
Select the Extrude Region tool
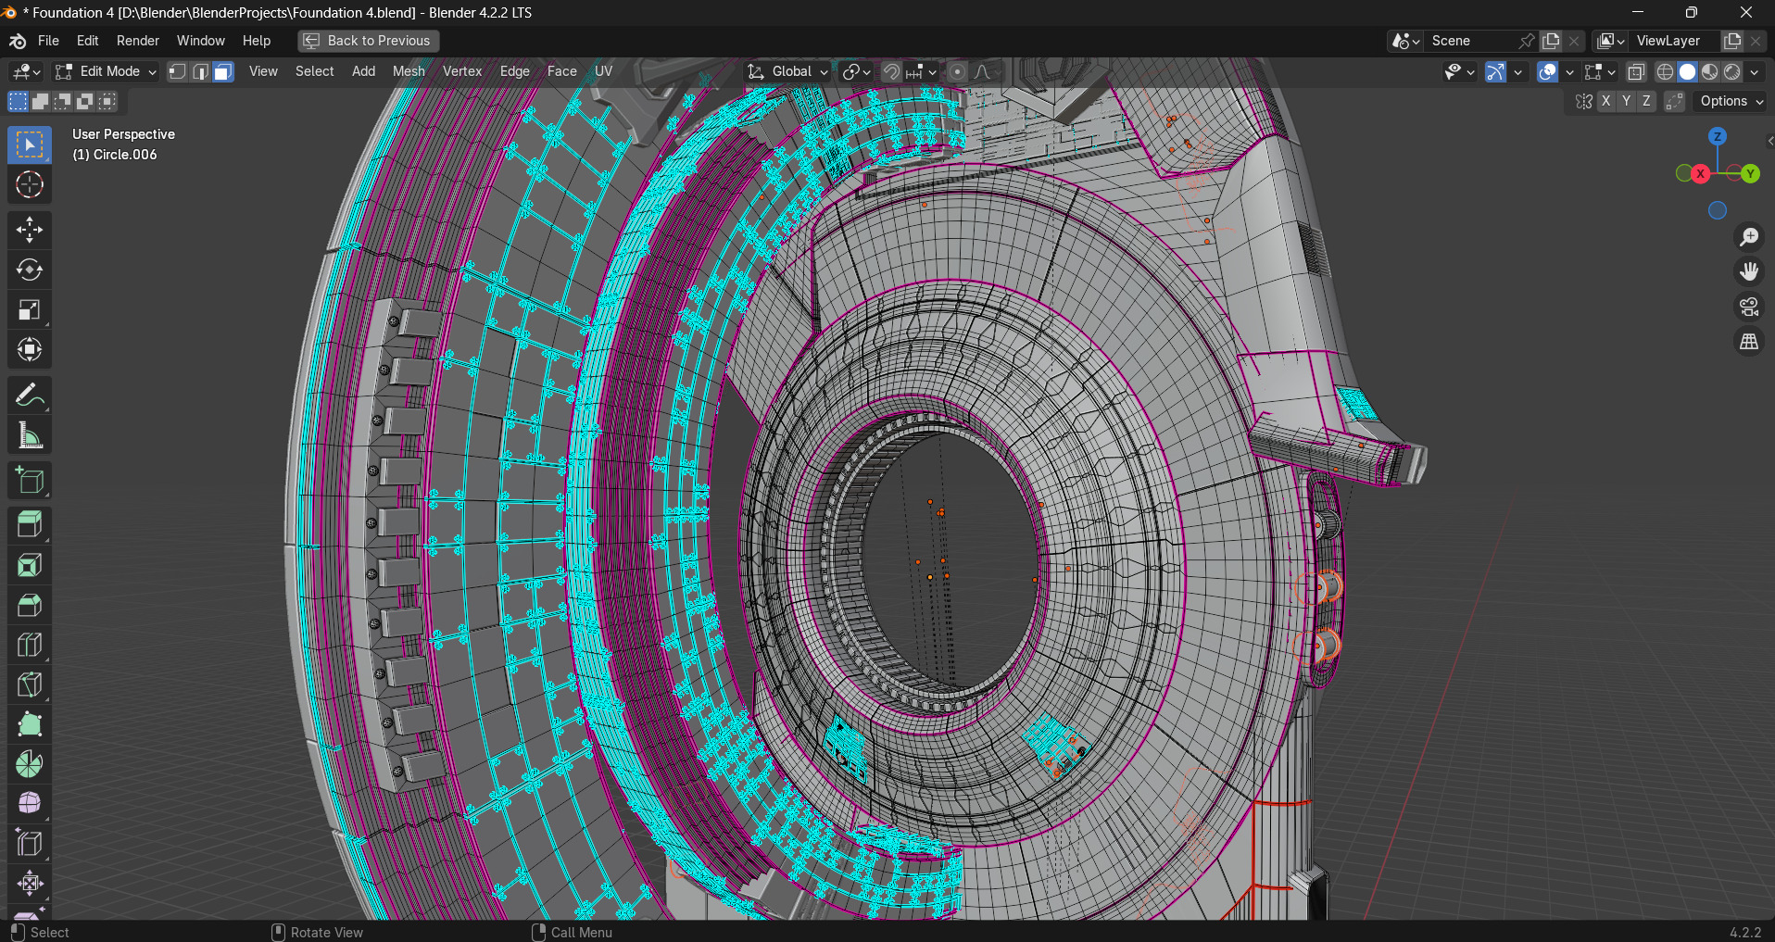30,525
